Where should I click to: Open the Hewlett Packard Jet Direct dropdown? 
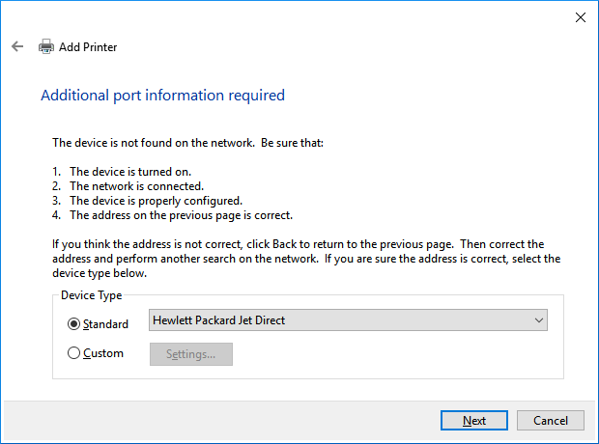coord(338,320)
